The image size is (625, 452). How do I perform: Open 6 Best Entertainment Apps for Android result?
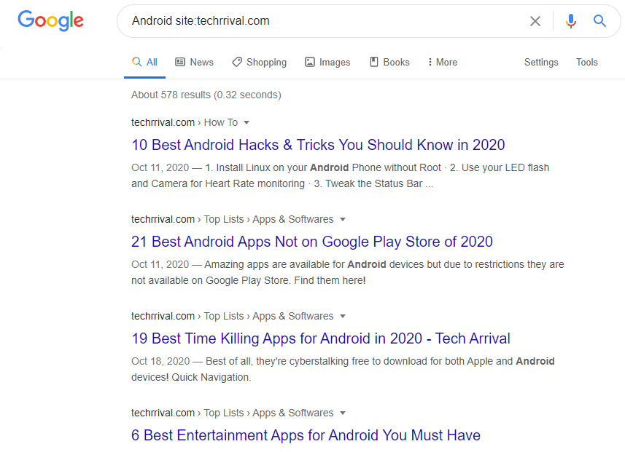306,435
